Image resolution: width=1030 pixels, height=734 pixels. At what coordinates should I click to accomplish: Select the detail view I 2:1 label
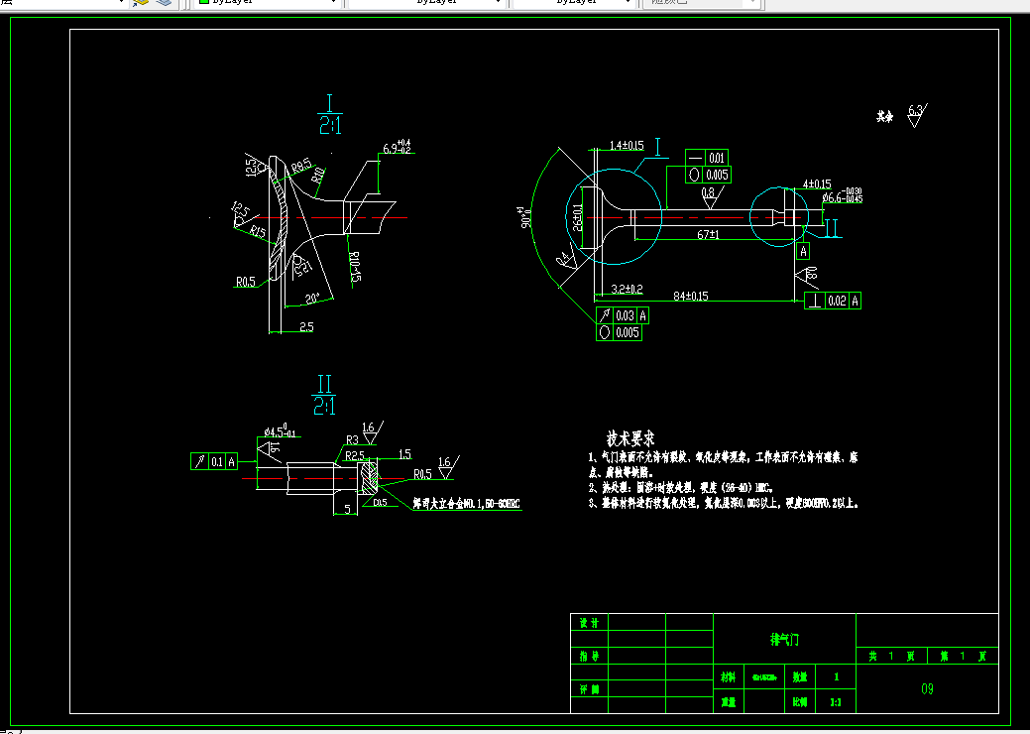(x=330, y=114)
